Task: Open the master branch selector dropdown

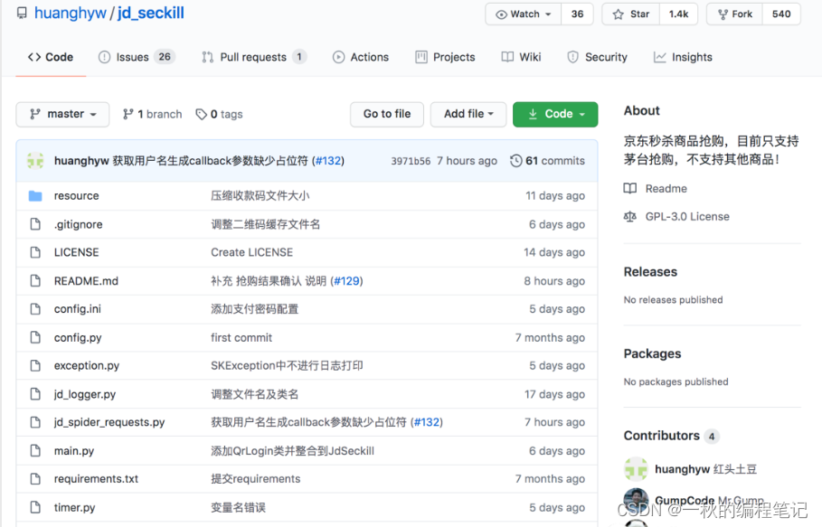Action: pyautogui.click(x=63, y=114)
